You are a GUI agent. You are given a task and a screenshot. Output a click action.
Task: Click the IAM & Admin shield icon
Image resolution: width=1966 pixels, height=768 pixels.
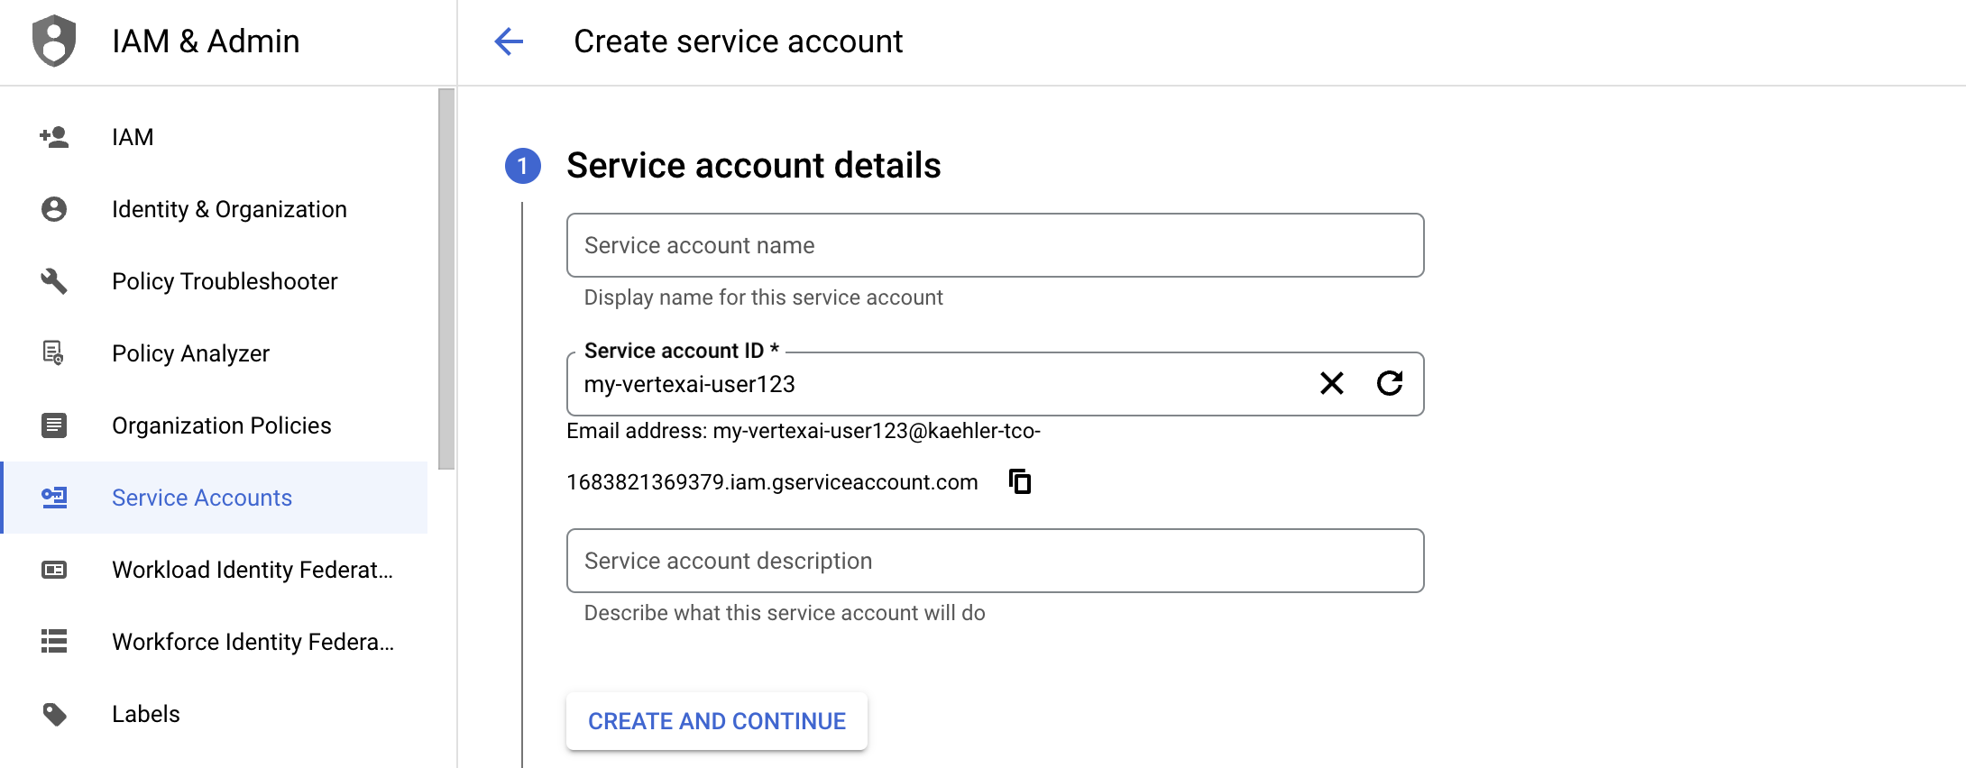point(54,41)
